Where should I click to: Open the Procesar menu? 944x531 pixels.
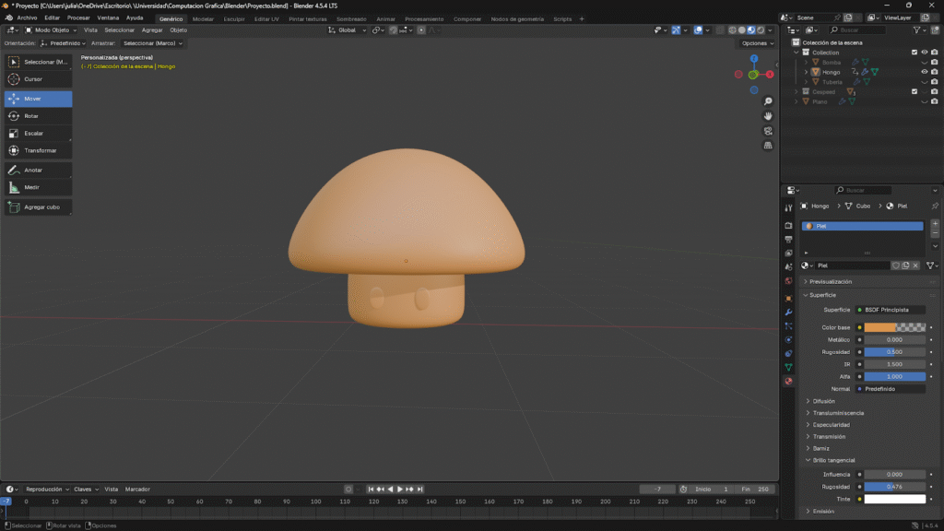(78, 18)
